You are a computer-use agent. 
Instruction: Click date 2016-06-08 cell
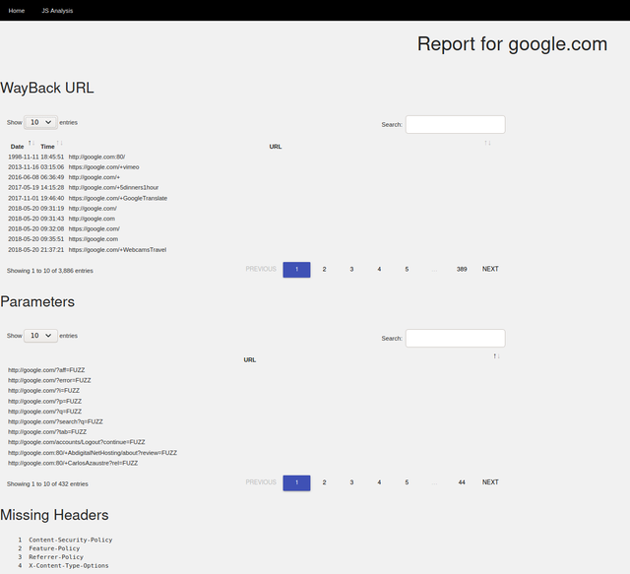23,177
